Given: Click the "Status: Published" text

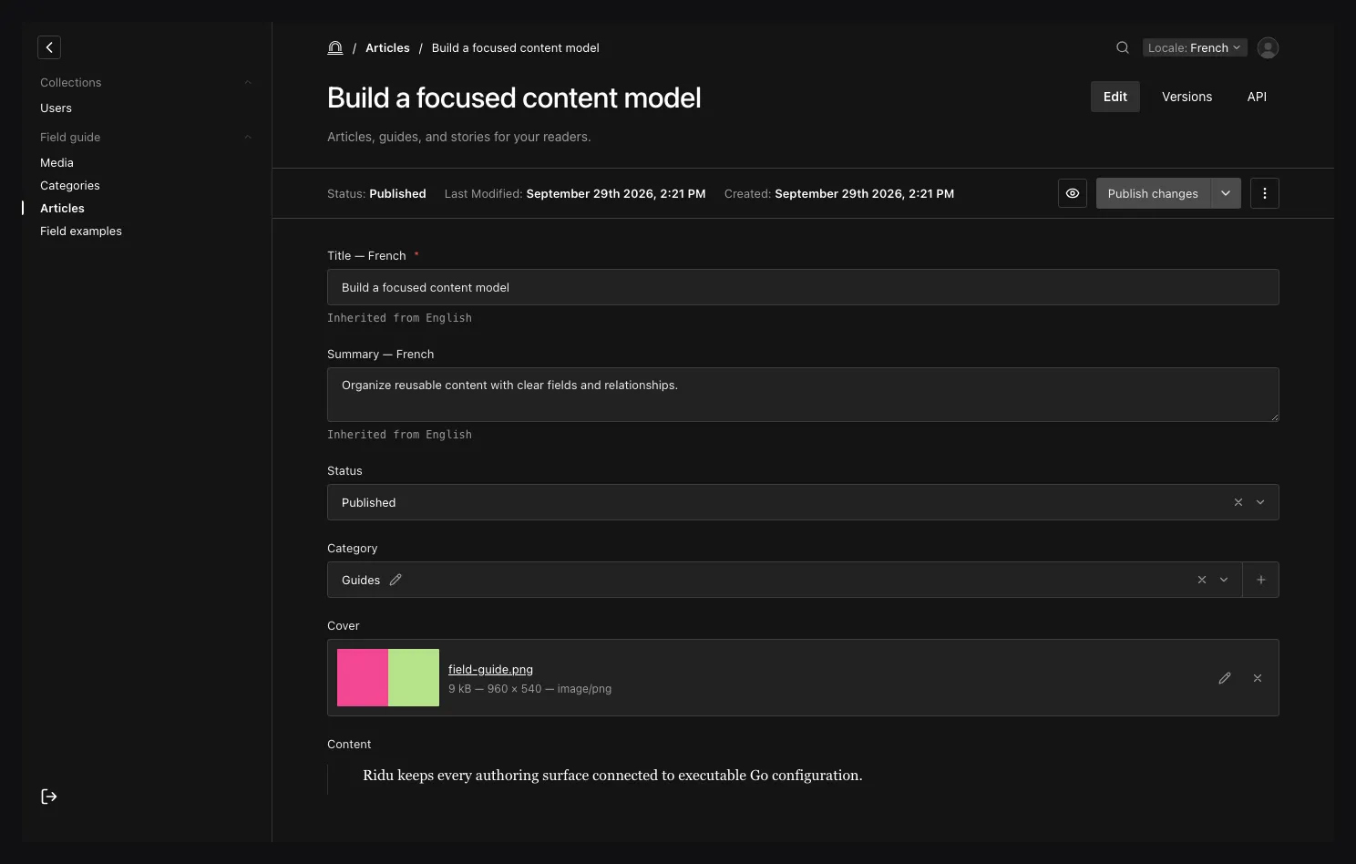Looking at the screenshot, I should 376,193.
